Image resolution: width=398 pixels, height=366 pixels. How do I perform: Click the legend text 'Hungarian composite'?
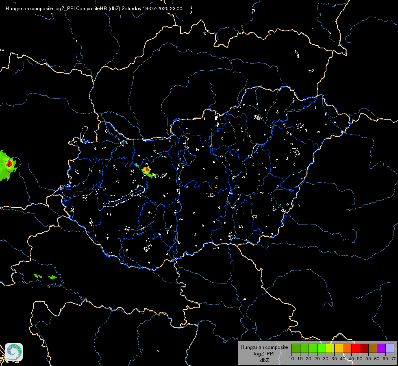point(264,347)
